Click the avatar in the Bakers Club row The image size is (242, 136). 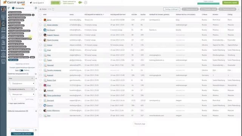[x=45, y=80]
